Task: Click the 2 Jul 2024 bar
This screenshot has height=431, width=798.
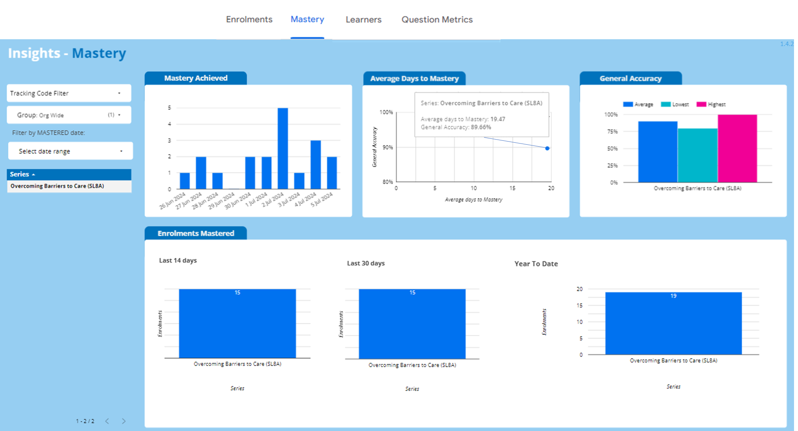Action: point(283,149)
